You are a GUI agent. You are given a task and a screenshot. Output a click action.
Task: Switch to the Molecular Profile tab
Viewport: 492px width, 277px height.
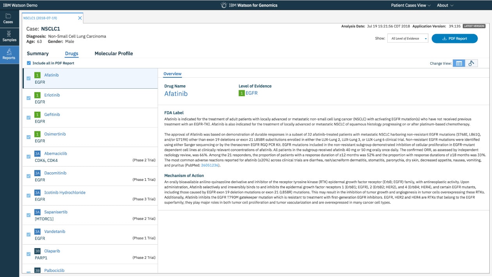[114, 54]
